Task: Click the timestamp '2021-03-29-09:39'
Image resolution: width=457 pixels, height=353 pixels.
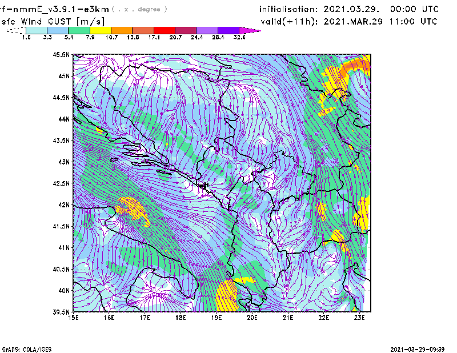Action: [x=418, y=350]
